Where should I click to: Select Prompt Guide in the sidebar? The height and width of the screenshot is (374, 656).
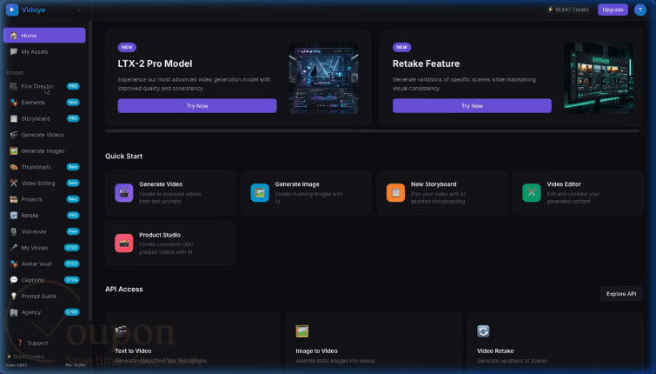pyautogui.click(x=44, y=296)
